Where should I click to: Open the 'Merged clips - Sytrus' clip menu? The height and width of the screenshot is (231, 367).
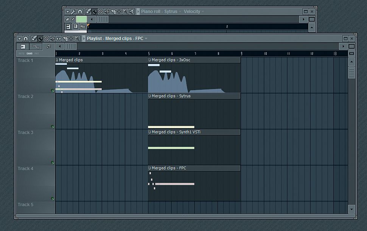pos(149,96)
